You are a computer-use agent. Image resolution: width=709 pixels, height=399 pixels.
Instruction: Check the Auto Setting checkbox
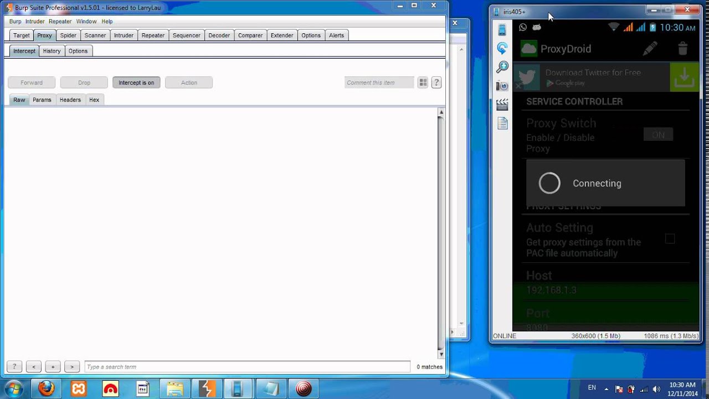(x=670, y=239)
